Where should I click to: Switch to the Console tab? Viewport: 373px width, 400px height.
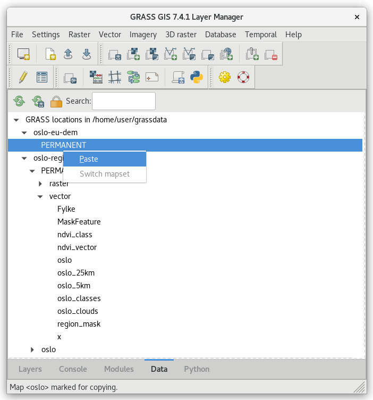73,369
